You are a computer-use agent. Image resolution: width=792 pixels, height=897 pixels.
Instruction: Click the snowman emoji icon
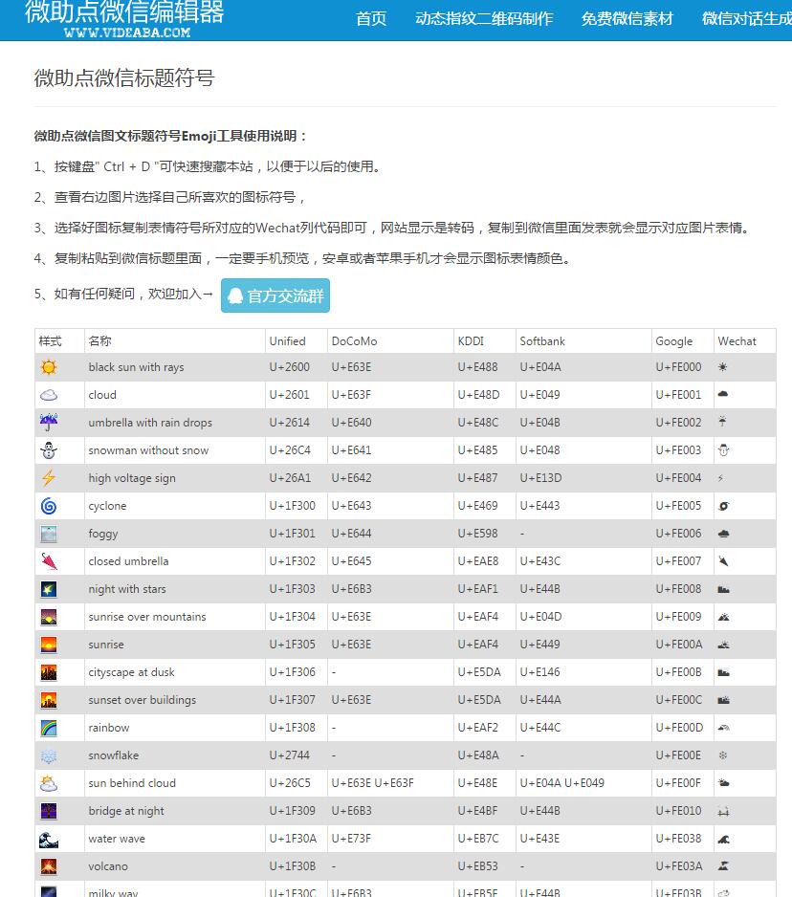(49, 450)
